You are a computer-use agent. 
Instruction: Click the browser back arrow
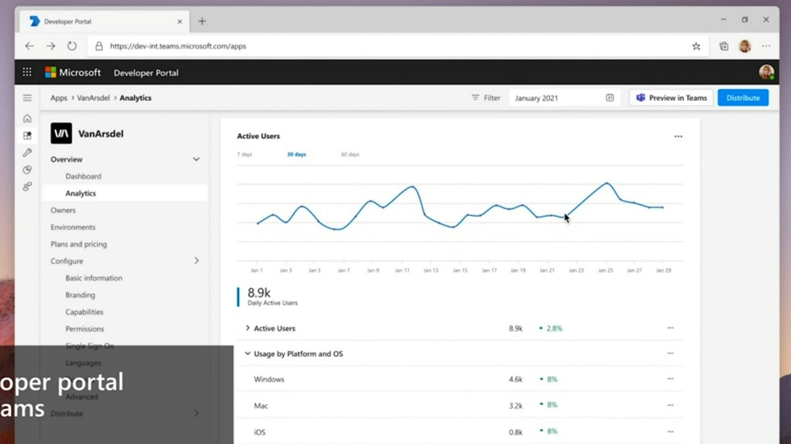(29, 46)
